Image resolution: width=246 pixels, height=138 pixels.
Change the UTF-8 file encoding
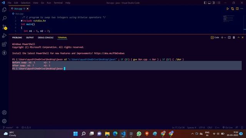tap(202, 128)
